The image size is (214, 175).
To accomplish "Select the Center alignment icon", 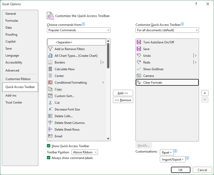I will [x=50, y=76].
